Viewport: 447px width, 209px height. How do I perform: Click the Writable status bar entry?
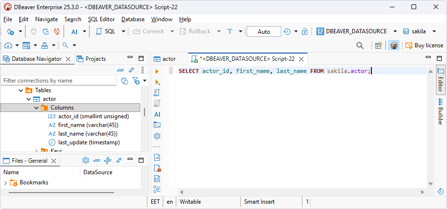190,202
